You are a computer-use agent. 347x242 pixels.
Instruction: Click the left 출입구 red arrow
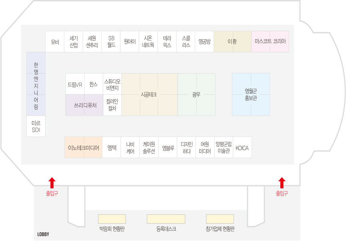click(52, 182)
